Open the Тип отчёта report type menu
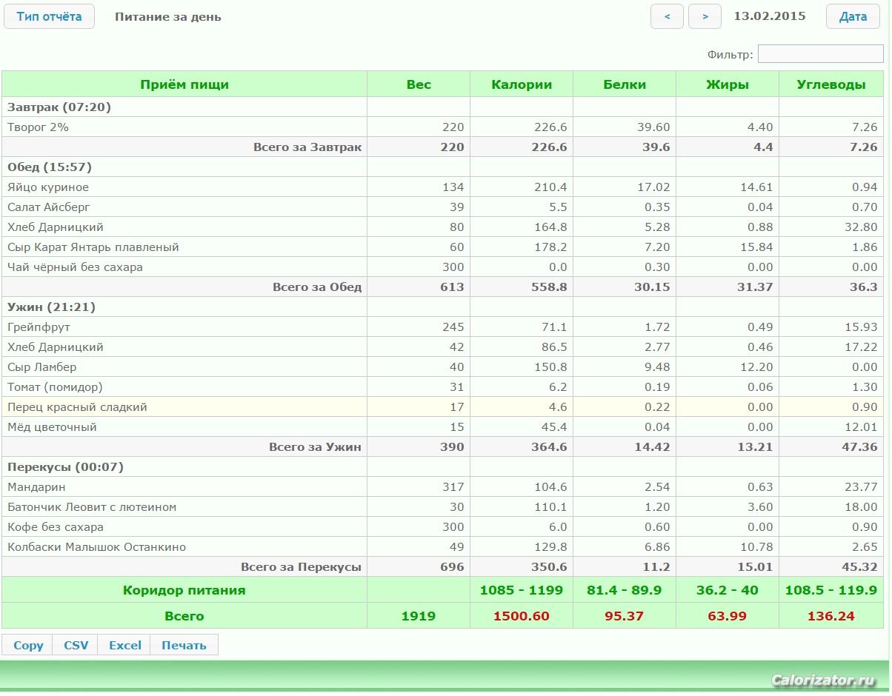The height and width of the screenshot is (696, 892). (x=49, y=16)
